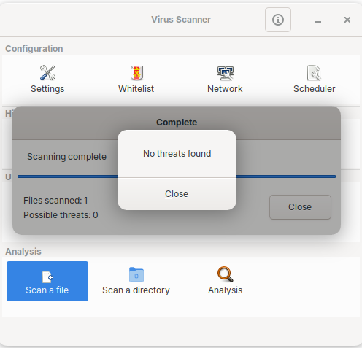This screenshot has height=348, width=362.
Task: Open the About info button in the header
Action: click(x=278, y=20)
